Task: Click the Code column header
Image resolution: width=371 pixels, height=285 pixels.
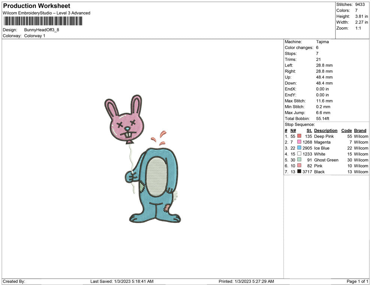Action: point(347,131)
